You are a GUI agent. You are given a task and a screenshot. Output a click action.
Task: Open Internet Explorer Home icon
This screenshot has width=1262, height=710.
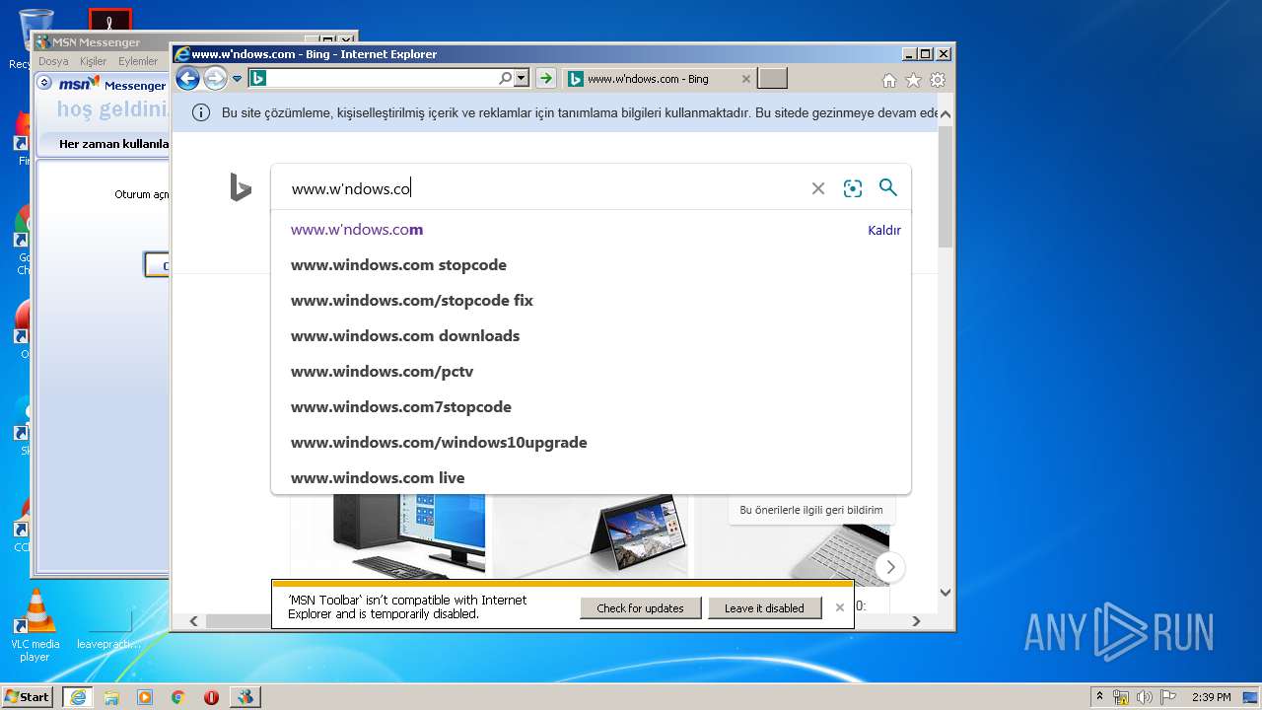pos(889,80)
